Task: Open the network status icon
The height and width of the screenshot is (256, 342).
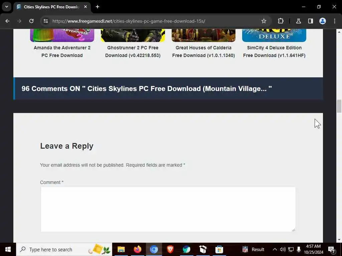Action: [291, 249]
